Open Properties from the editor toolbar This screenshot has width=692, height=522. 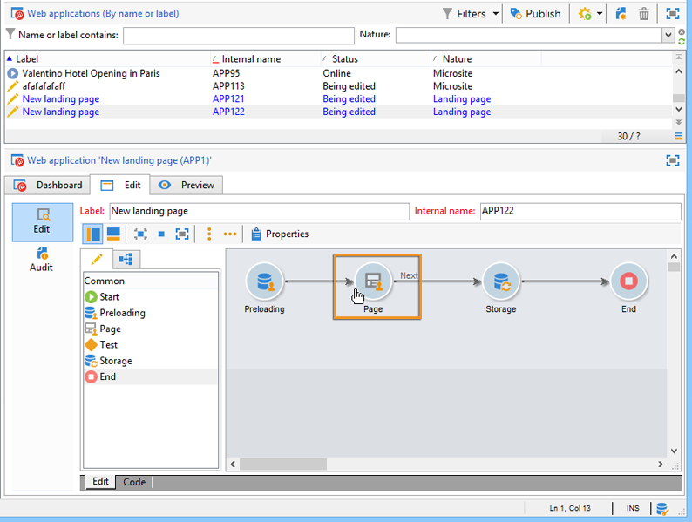point(279,234)
